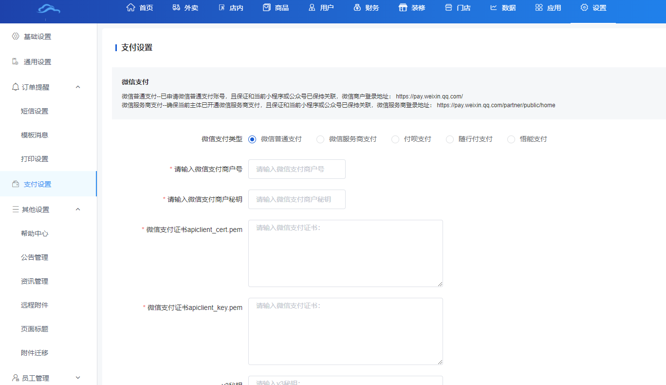Screen dimensions: 666x385
Task: Click the apps grid icon beside 应用
Action: tap(539, 7)
